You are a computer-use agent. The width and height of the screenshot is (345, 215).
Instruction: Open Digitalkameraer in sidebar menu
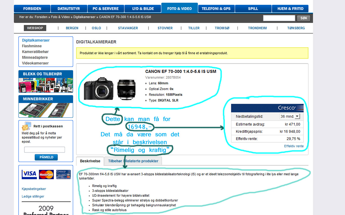point(36,40)
